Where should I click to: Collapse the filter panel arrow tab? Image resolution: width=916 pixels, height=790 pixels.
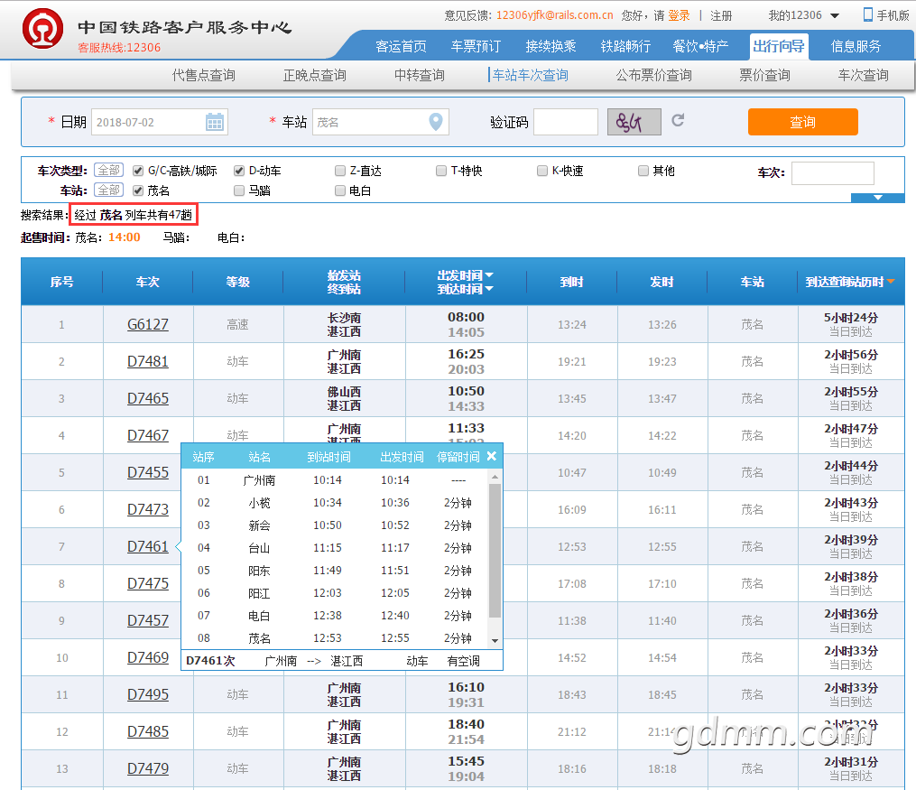877,198
